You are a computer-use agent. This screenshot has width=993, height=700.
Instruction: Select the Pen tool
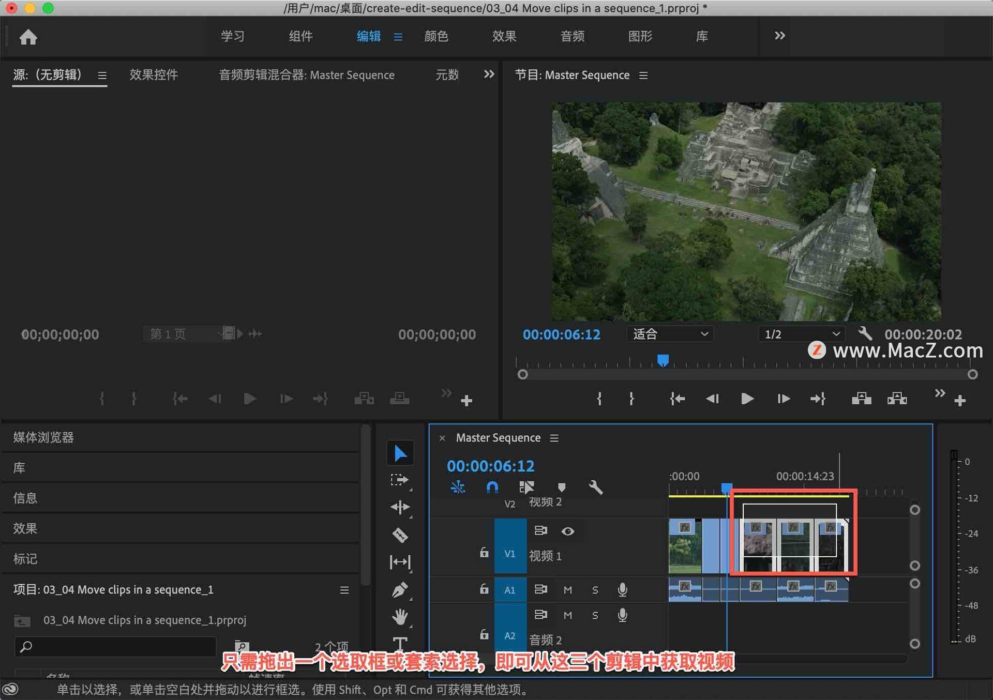400,589
